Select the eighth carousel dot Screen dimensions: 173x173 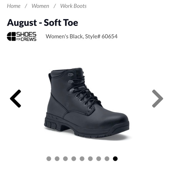pyautogui.click(x=107, y=159)
